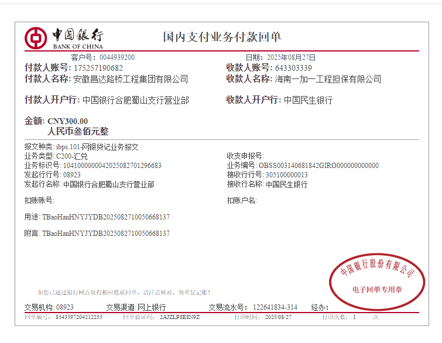This screenshot has height=343, width=442.
Task: Select transaction serial number 122641834-314
Action: 275,307
